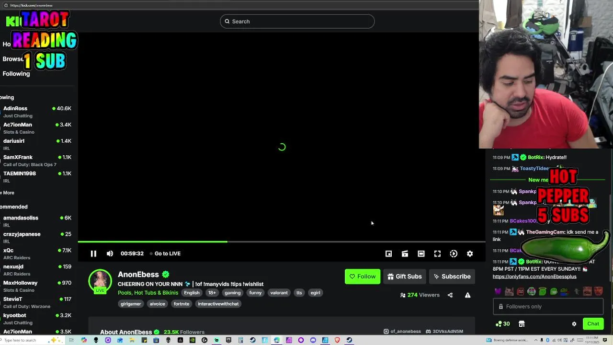The height and width of the screenshot is (345, 613).
Task: Click the stream progress bar
Action: [282, 241]
